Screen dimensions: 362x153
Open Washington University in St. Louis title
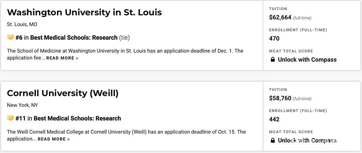pos(84,12)
